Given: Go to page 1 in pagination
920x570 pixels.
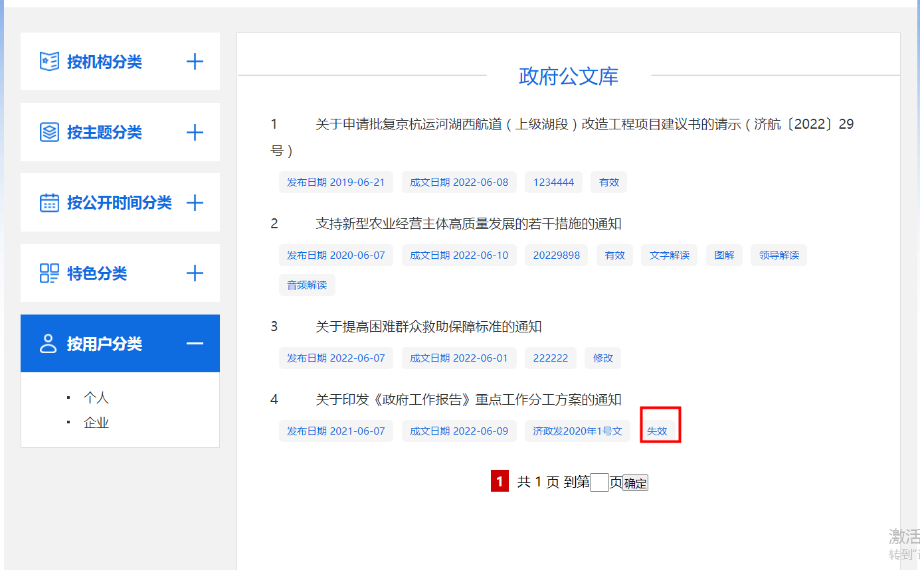Looking at the screenshot, I should (500, 482).
